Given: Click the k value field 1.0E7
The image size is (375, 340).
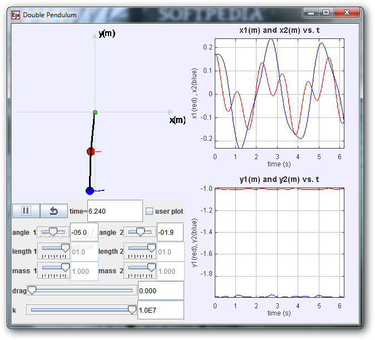Looking at the screenshot, I should (161, 311).
